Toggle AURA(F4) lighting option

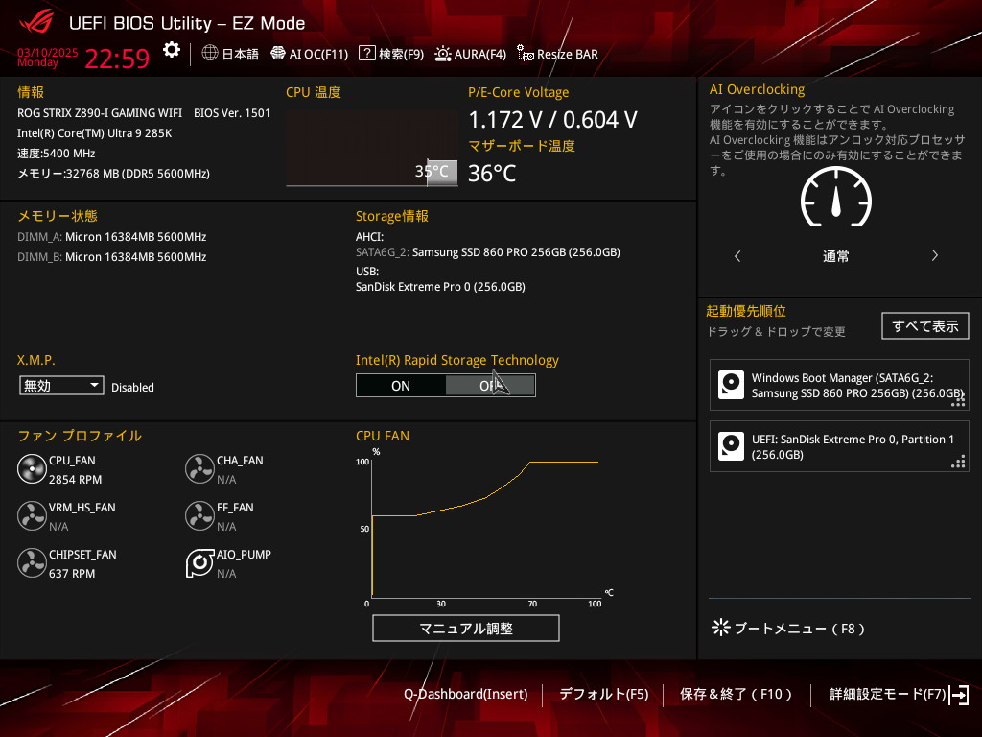coord(470,54)
